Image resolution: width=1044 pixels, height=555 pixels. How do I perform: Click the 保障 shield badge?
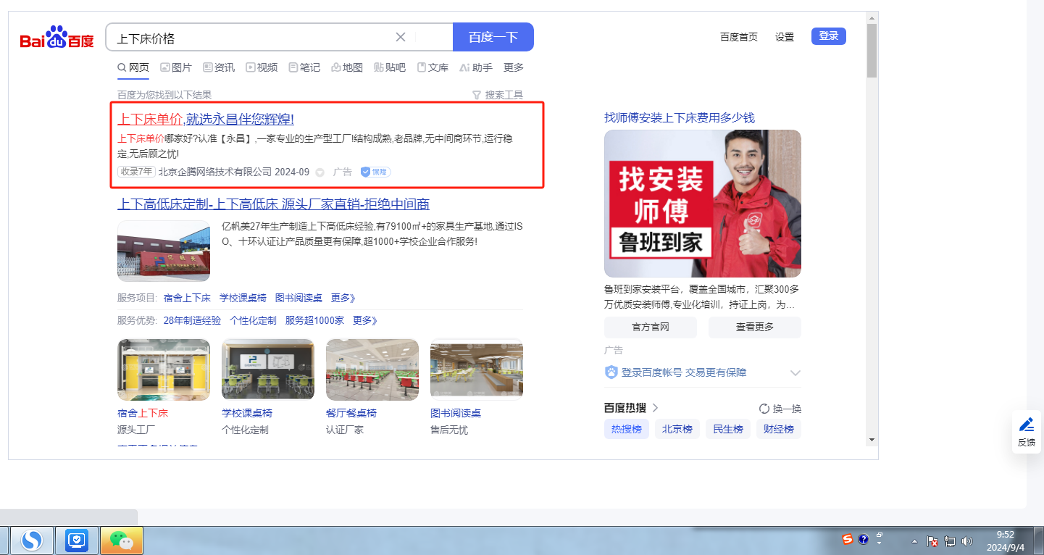tap(376, 172)
